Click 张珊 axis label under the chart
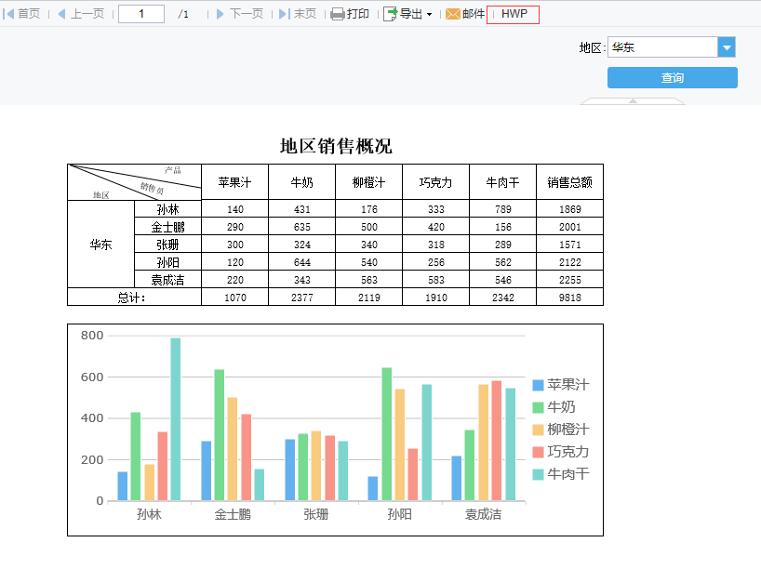Screen dimensions: 761x569 pos(316,514)
